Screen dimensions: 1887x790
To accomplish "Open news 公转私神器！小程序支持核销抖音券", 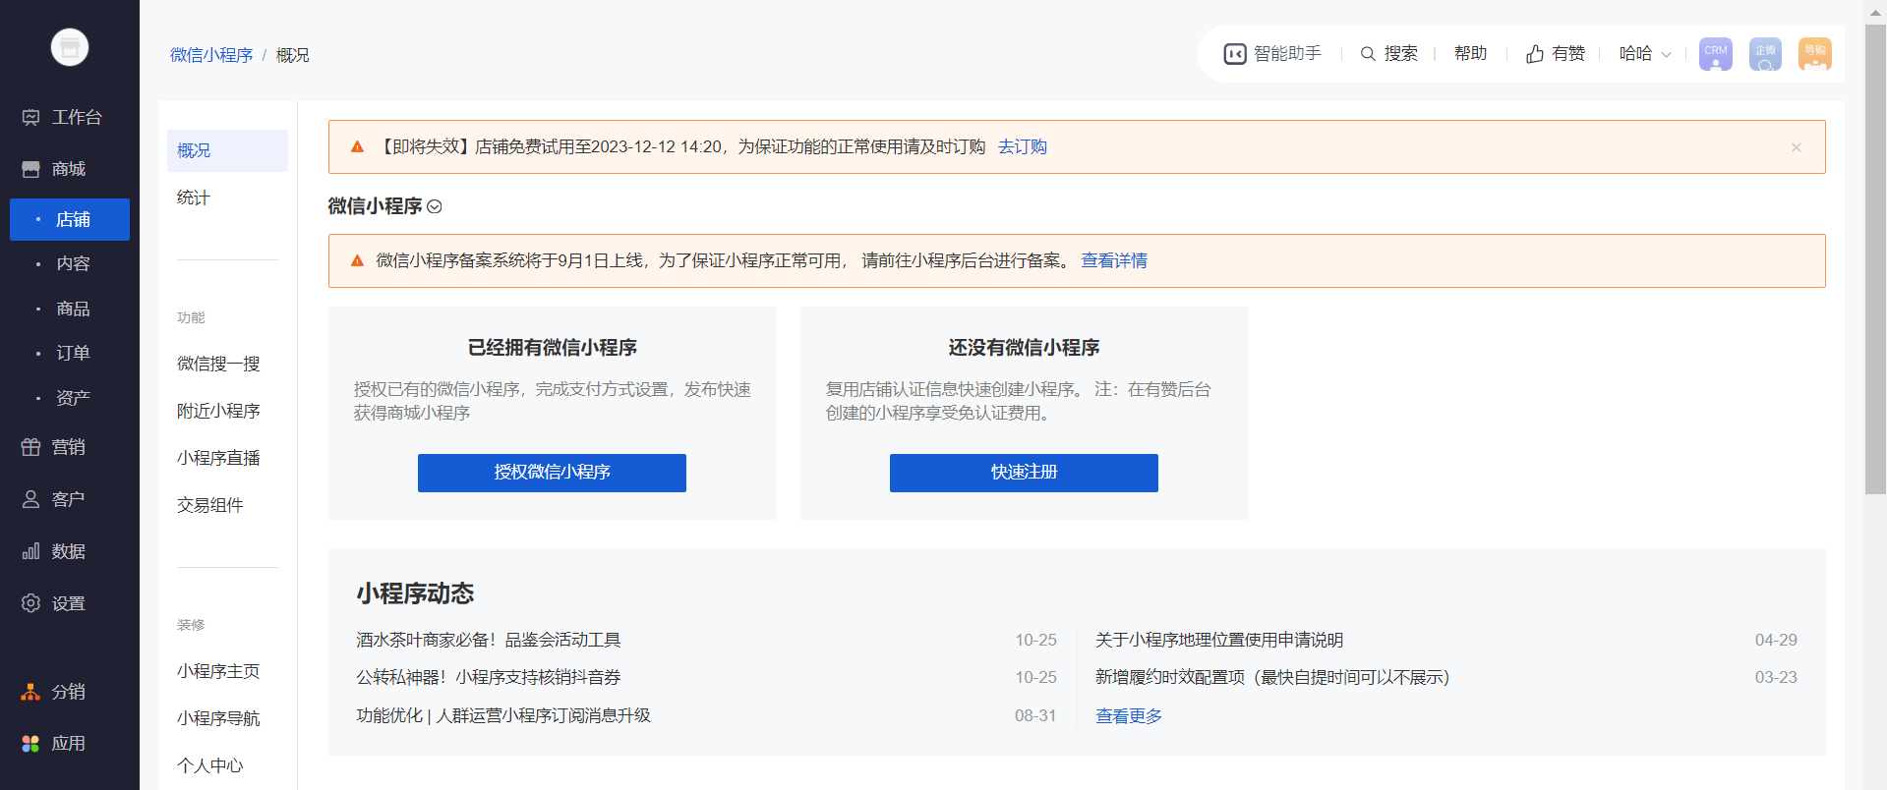I will (489, 678).
